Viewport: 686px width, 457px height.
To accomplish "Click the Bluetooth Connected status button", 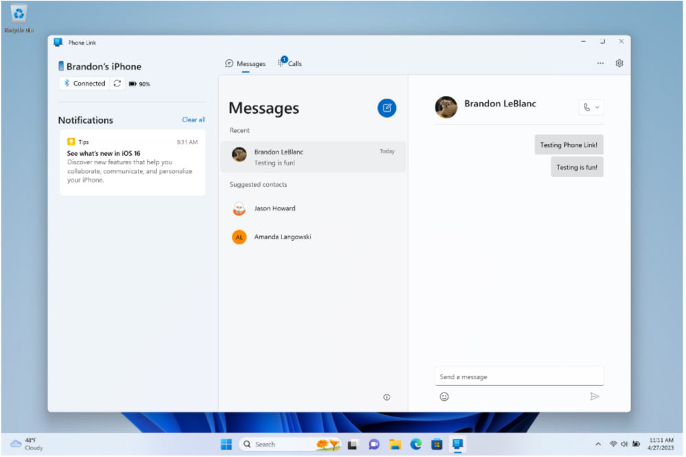I will [85, 84].
